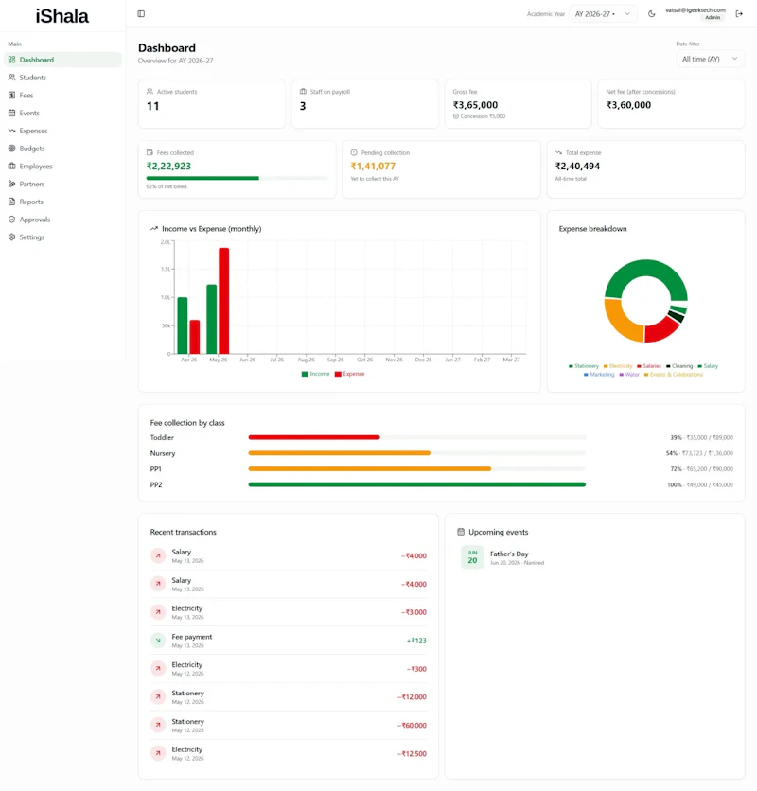
Task: Click the Fees icon in sidebar
Action: coord(11,95)
